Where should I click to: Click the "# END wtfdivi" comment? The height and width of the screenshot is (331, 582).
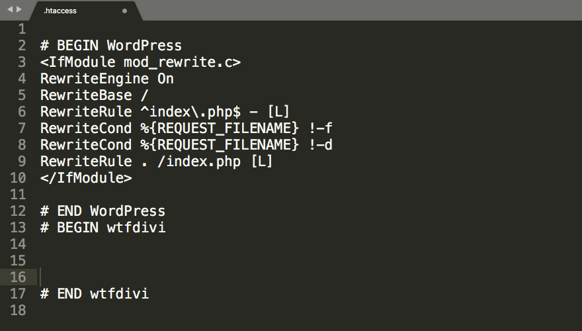[x=94, y=293]
